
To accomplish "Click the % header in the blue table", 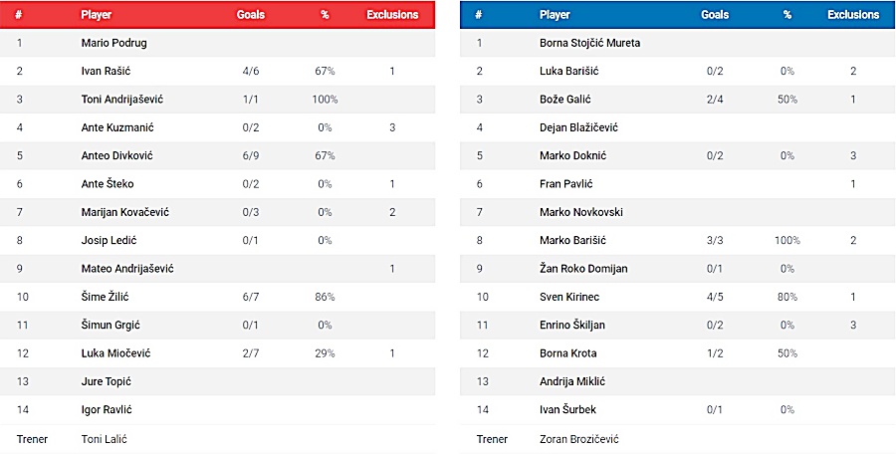I will tap(786, 15).
